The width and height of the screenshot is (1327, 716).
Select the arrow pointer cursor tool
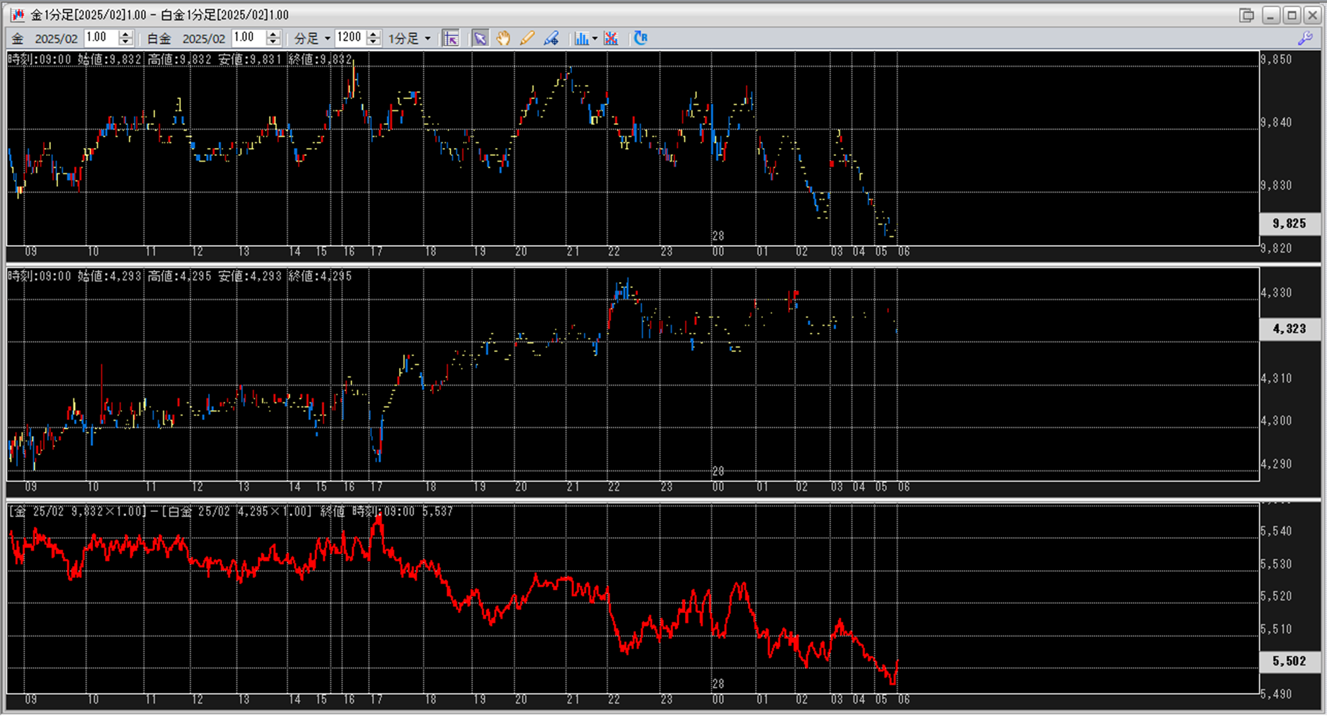click(480, 38)
